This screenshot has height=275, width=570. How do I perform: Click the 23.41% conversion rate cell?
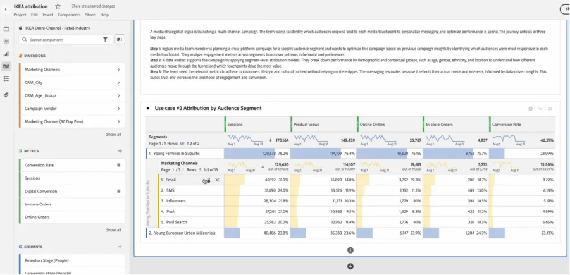coord(522,233)
